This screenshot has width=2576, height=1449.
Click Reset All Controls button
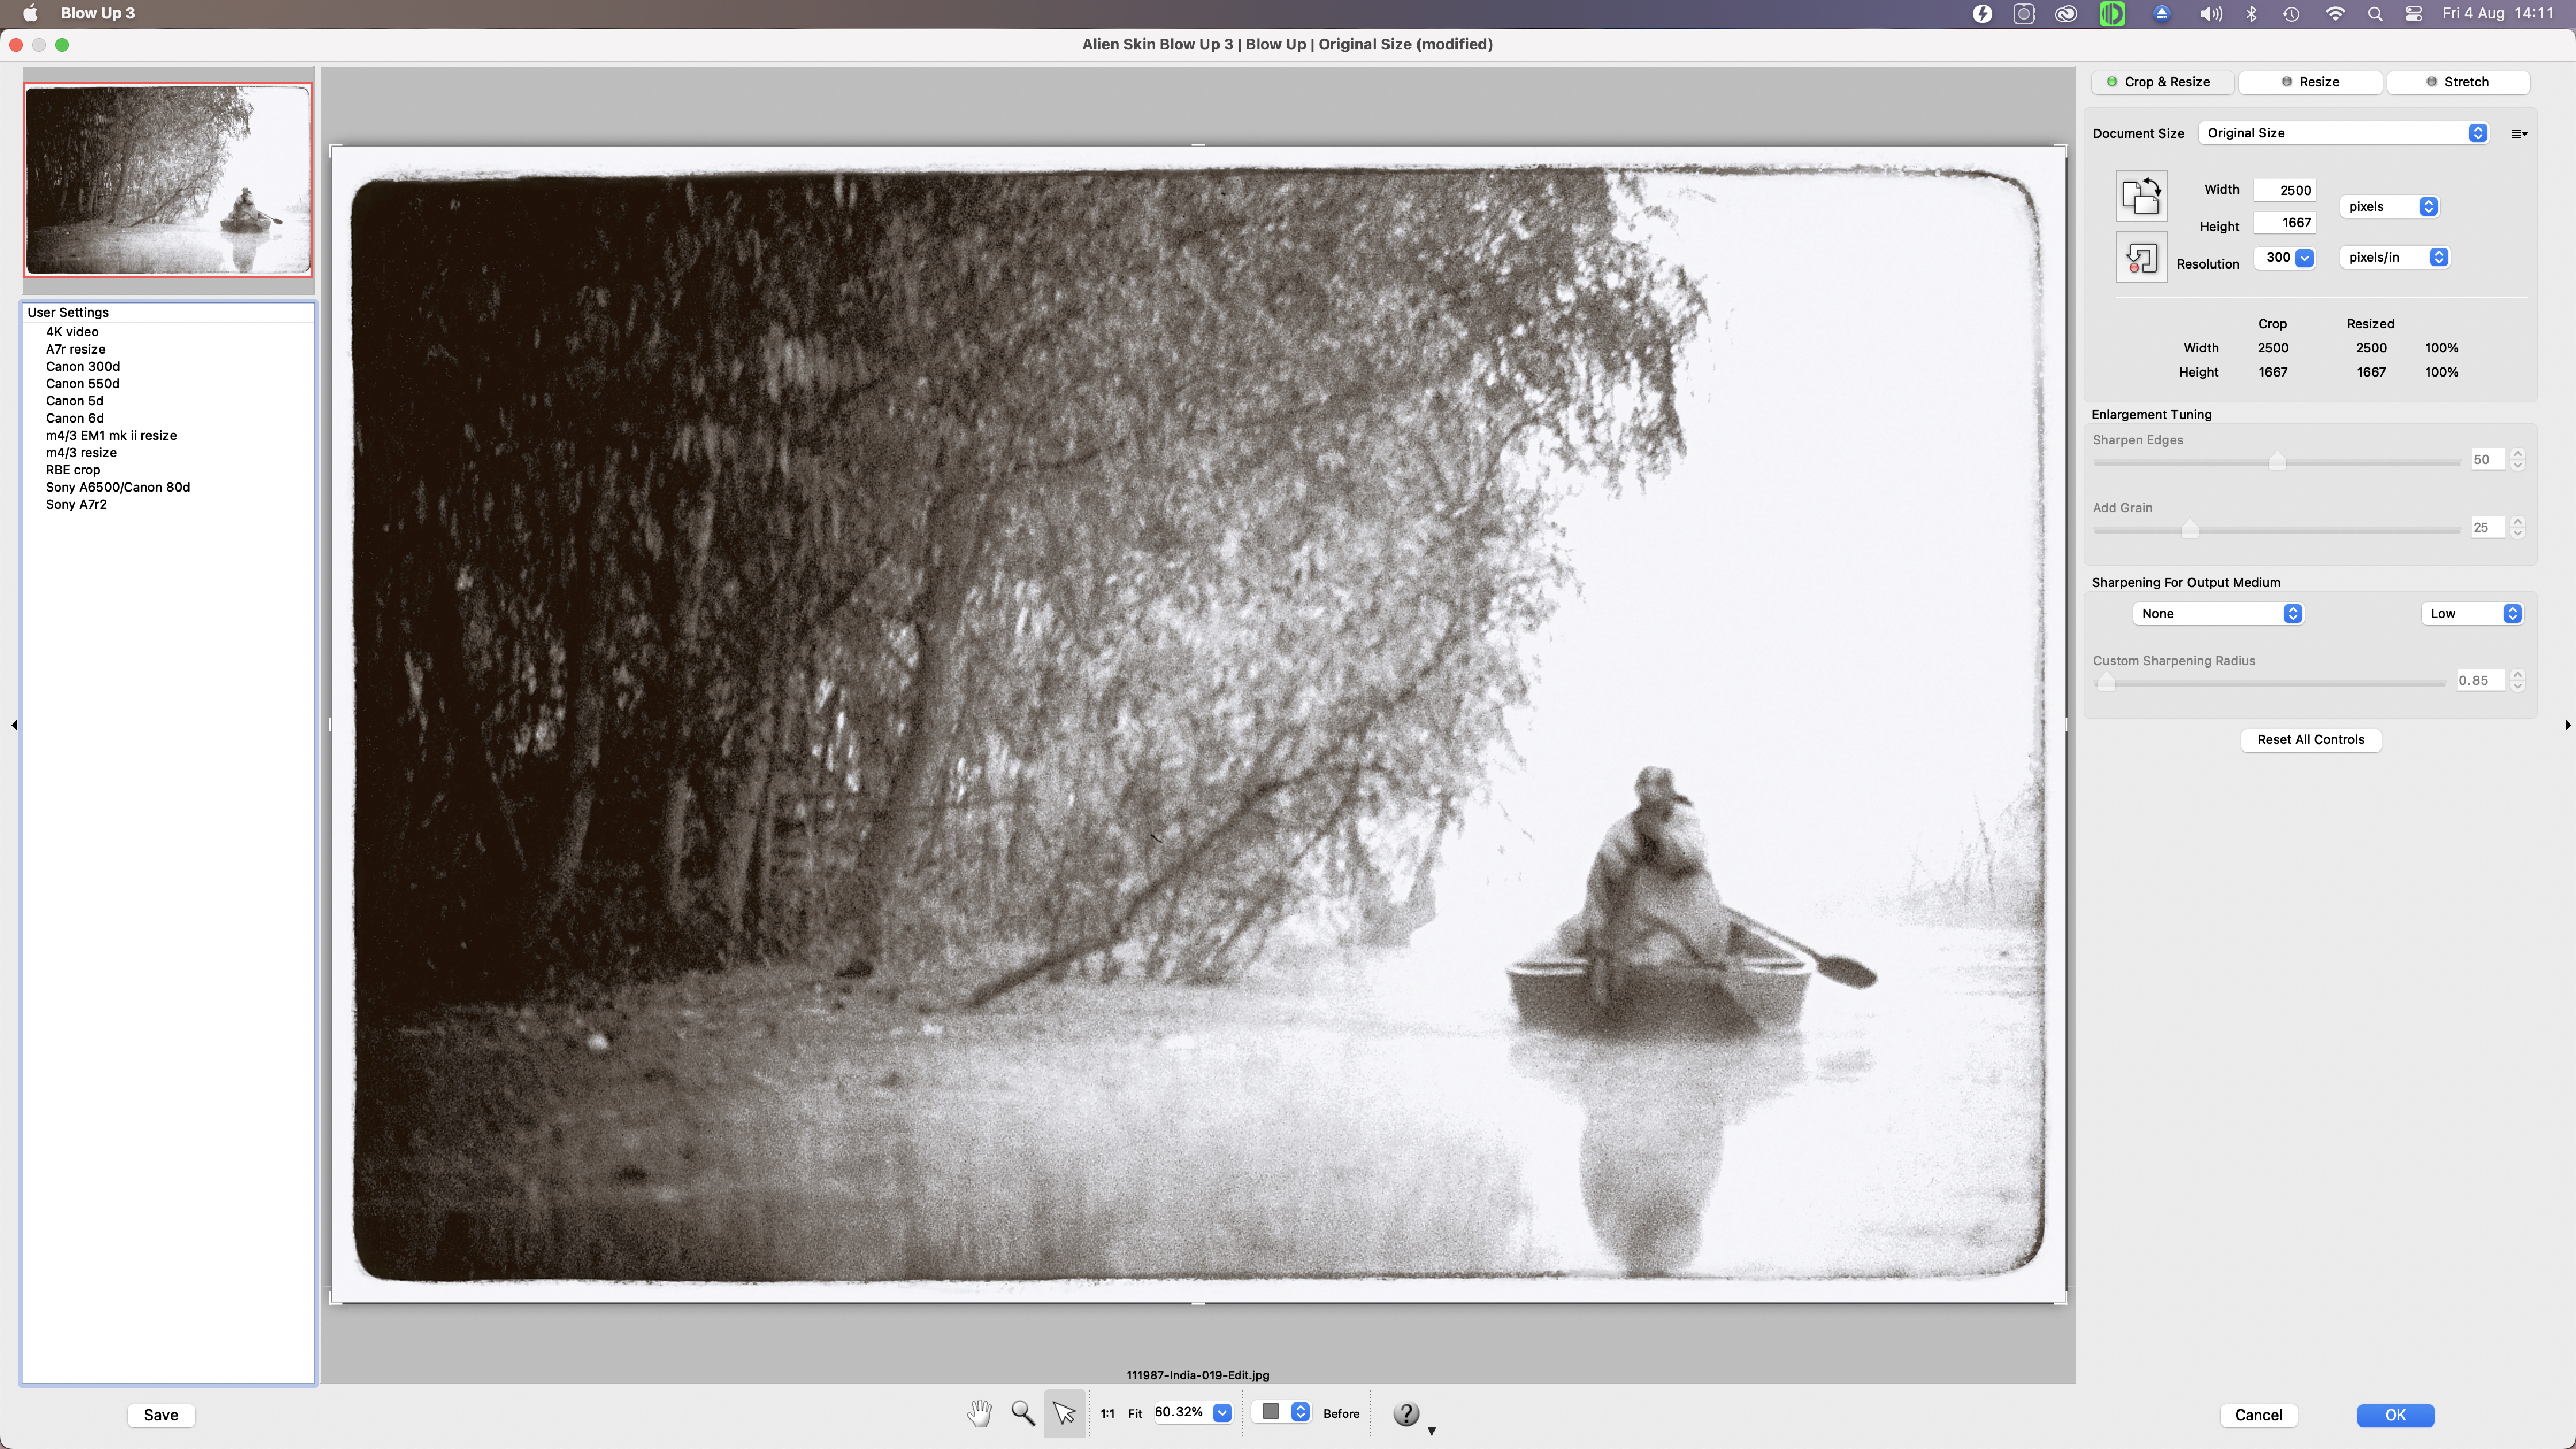pos(2310,740)
